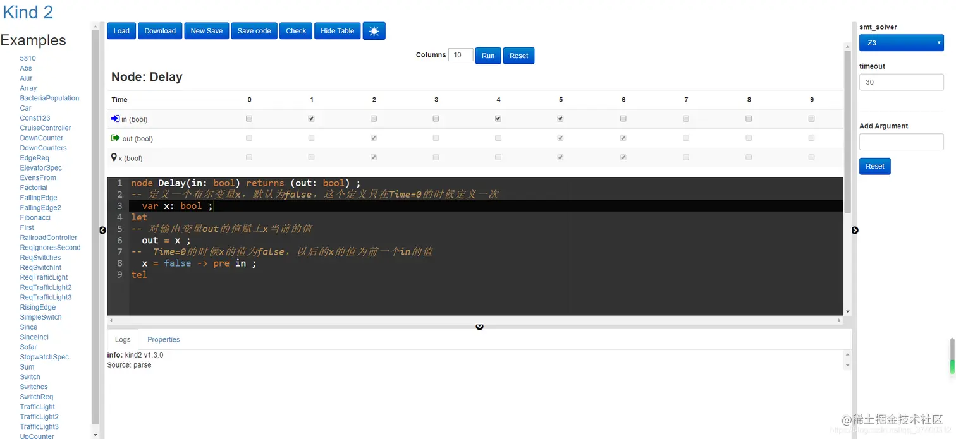Open the Abs example

pyautogui.click(x=26, y=68)
